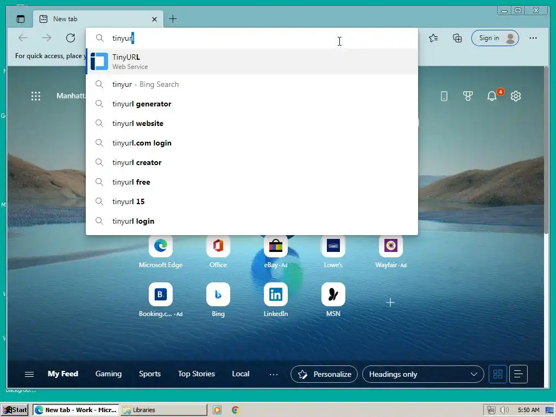Choose the tinyurl generator suggestion

pos(252,104)
